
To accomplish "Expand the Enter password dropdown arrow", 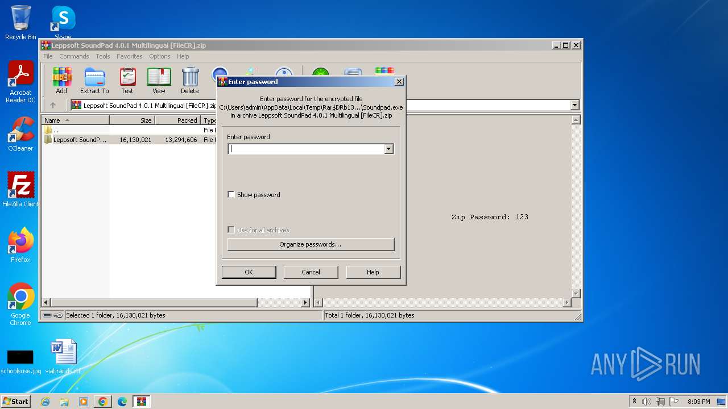I will point(389,149).
